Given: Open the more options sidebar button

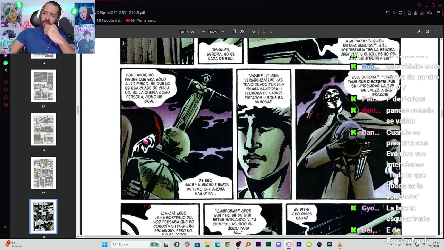Looking at the screenshot, I should (x=6, y=235).
